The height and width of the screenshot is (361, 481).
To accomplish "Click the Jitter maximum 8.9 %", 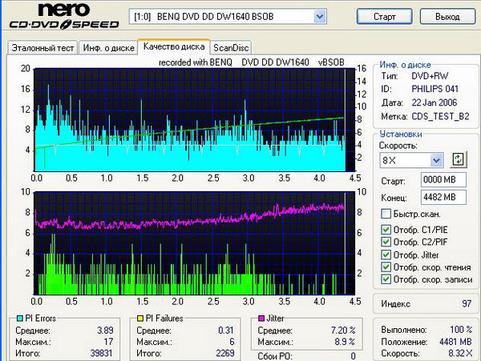I will tap(345, 342).
